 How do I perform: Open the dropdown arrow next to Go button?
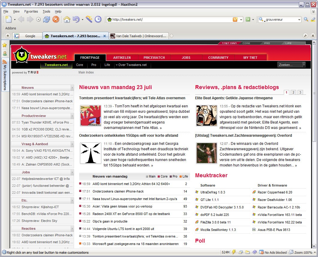click(253, 20)
